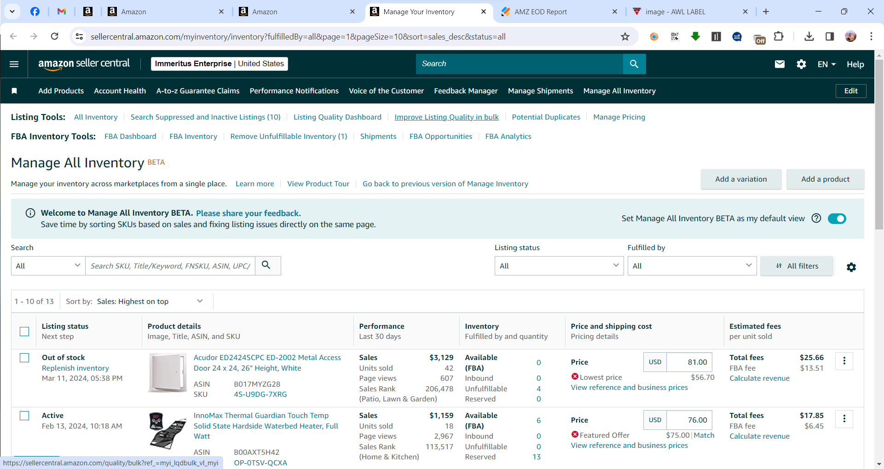Toggle the browser side panel icon
The image size is (884, 469).
[830, 36]
